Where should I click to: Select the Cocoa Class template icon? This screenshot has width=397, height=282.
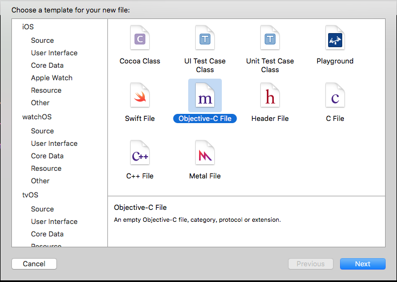click(140, 38)
